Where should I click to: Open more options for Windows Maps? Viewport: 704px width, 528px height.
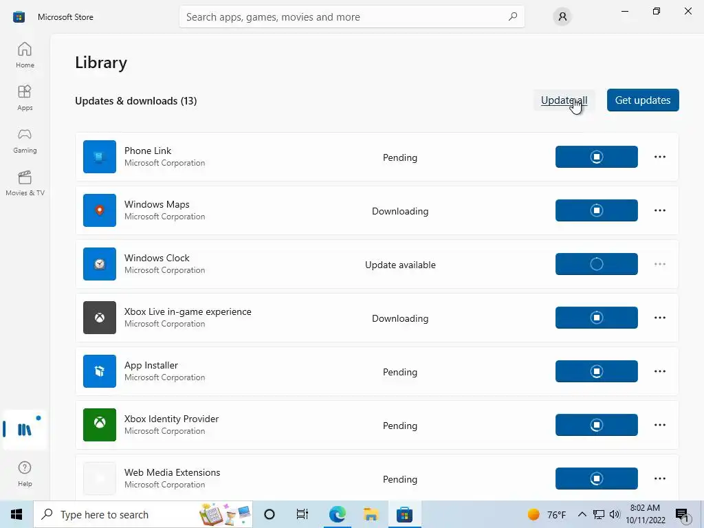[659, 210]
